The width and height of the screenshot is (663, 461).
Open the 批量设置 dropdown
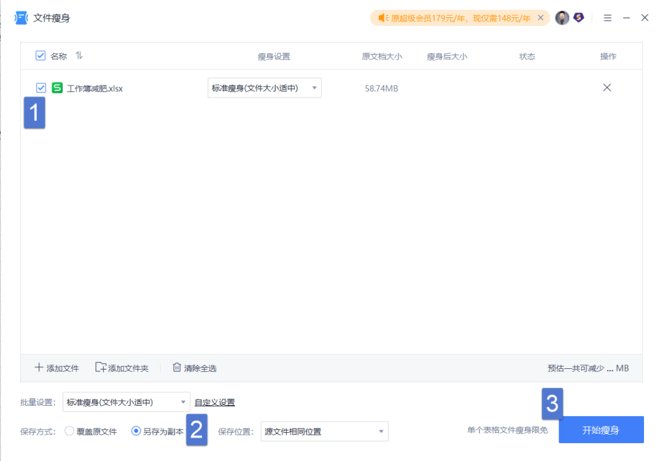click(126, 402)
